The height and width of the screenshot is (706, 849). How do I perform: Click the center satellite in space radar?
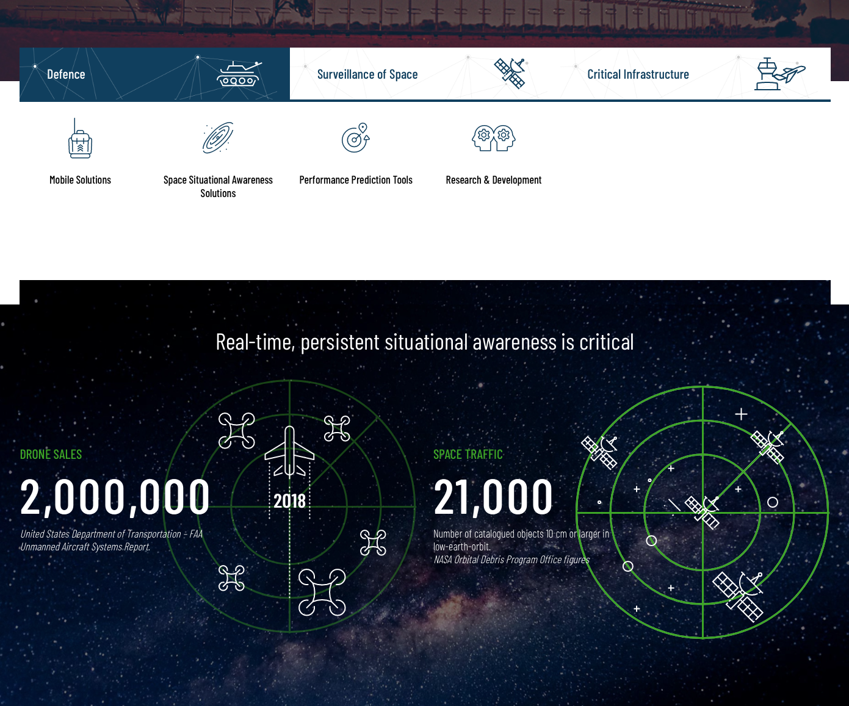click(702, 511)
